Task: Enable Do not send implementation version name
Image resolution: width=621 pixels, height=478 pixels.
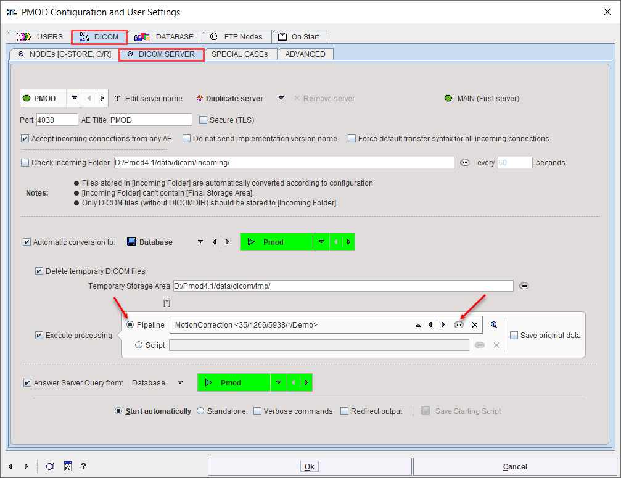Action: pos(186,139)
